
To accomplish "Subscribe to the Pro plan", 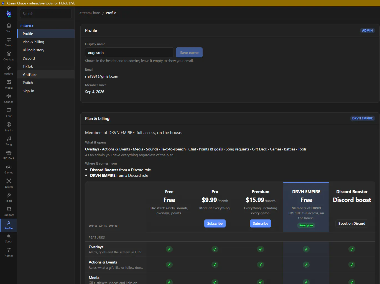I will tap(215, 223).
